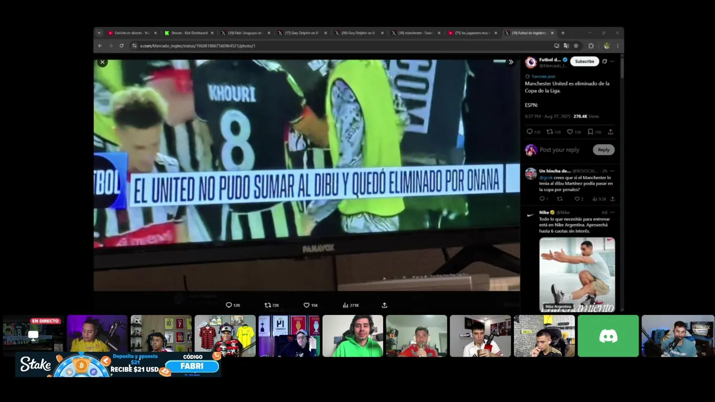Open the tab search dropdown arrow

coord(99,33)
